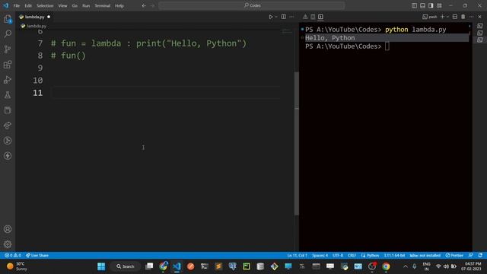Click the '# fun()' comment on line 8

coord(68,56)
